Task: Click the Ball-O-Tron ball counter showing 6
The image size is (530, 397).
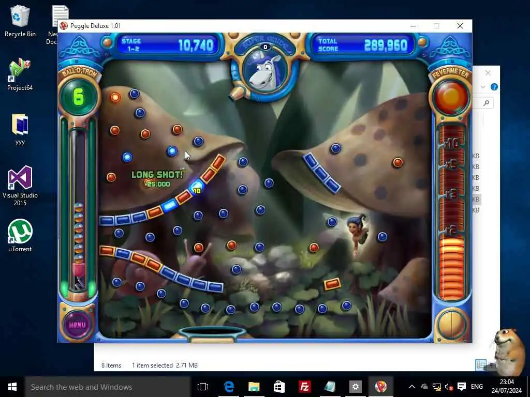Action: (79, 97)
